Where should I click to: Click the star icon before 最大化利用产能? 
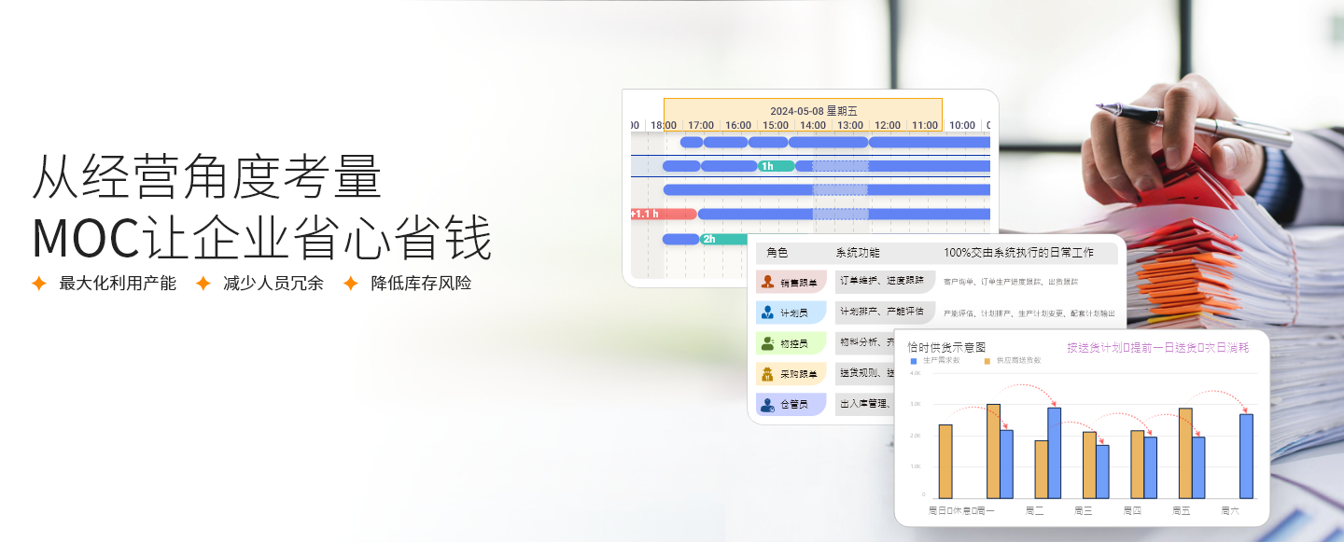(39, 284)
